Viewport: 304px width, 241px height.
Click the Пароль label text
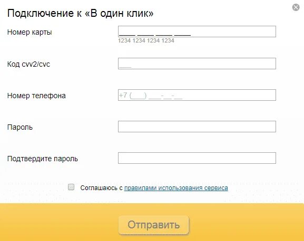point(20,128)
